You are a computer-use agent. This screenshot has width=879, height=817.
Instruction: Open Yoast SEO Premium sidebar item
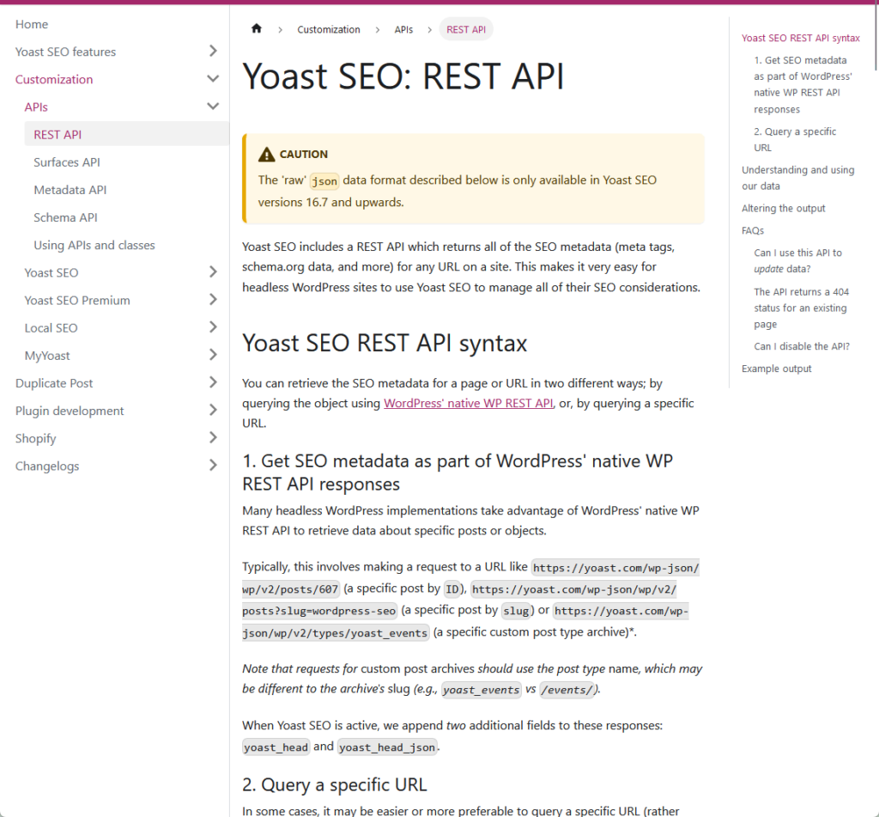point(77,300)
